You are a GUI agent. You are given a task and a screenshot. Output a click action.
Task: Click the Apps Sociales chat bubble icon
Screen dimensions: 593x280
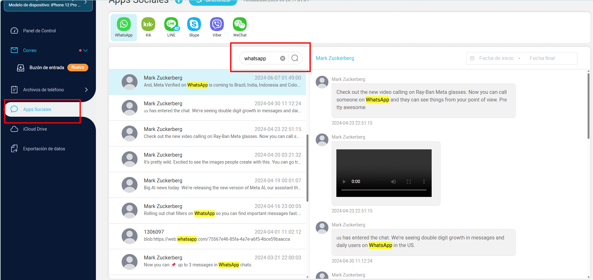14,109
